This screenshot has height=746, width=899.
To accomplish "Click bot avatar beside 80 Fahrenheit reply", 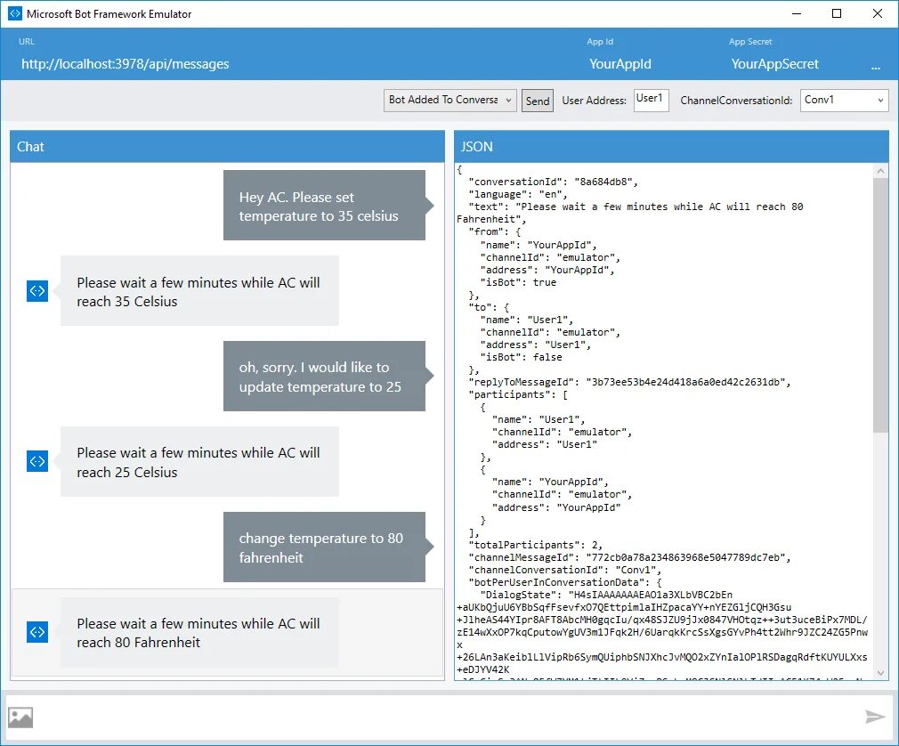I will pyautogui.click(x=37, y=632).
